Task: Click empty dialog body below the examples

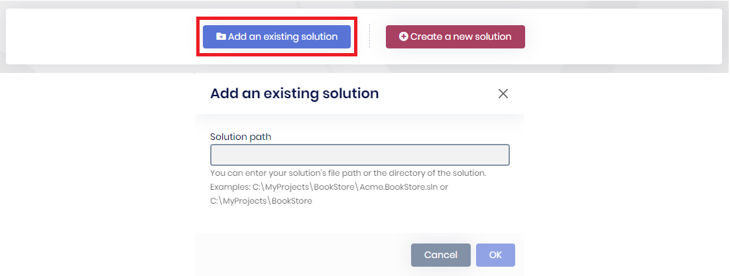Action: click(x=359, y=220)
